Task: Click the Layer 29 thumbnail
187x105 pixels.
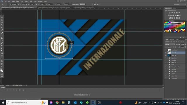Action: point(169,53)
